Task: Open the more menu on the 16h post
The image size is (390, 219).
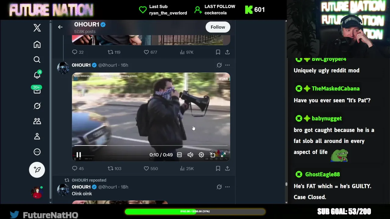Action: tap(227, 65)
